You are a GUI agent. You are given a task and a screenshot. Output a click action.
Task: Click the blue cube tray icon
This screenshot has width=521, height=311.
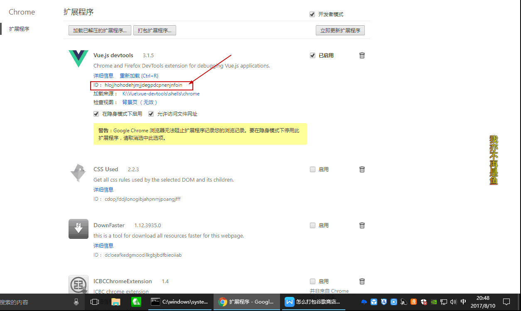[374, 302]
